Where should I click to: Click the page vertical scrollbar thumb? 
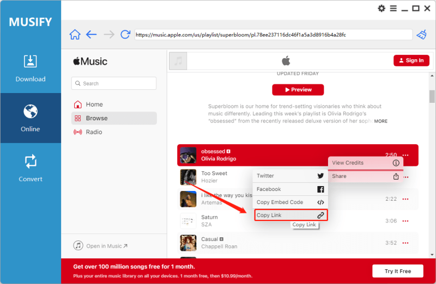pyautogui.click(x=432, y=96)
